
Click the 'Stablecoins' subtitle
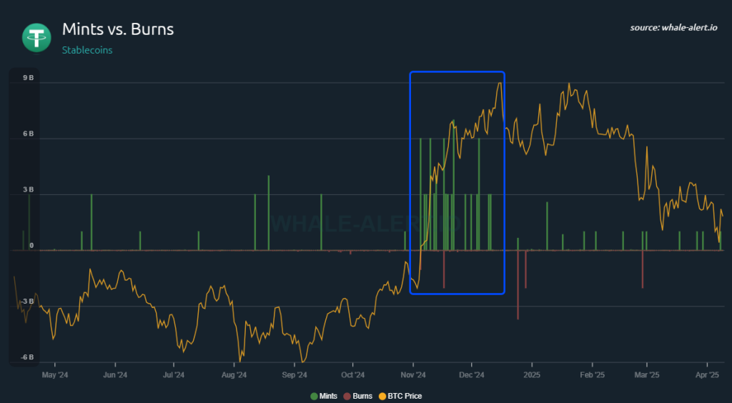[87, 50]
